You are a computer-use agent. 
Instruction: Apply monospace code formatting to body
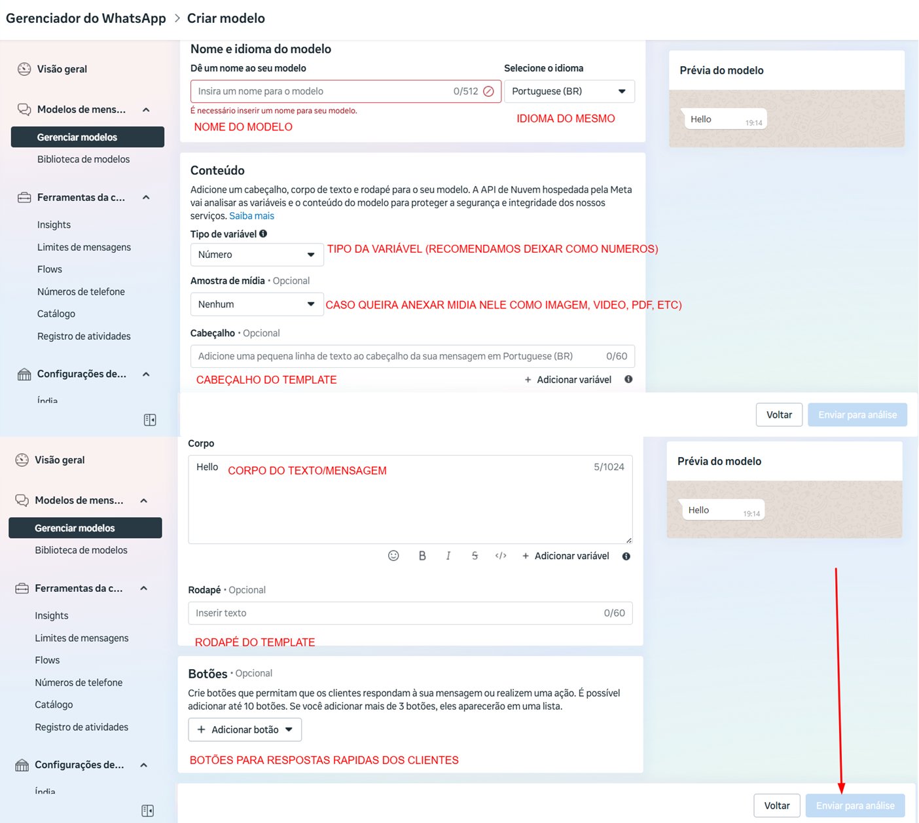[x=501, y=556]
